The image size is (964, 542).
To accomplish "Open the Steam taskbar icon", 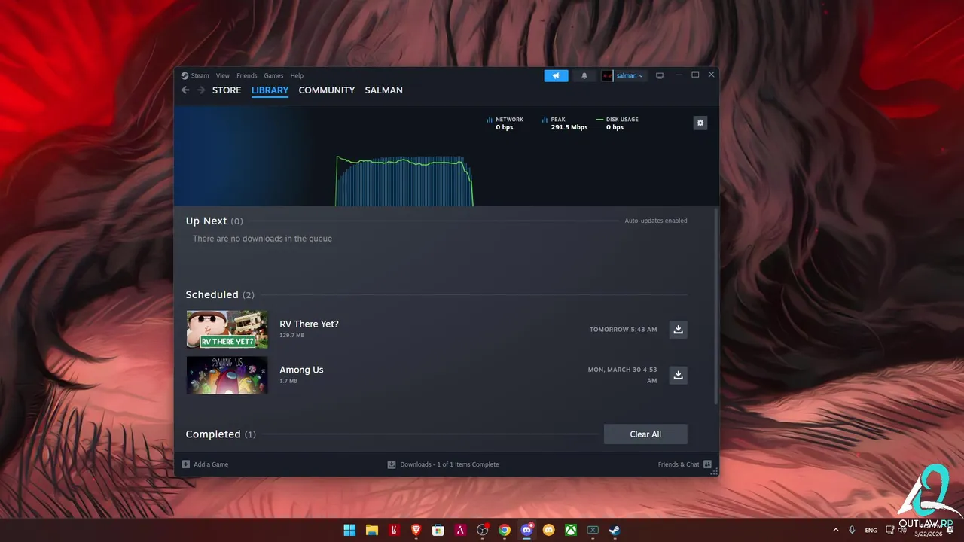I will click(615, 530).
